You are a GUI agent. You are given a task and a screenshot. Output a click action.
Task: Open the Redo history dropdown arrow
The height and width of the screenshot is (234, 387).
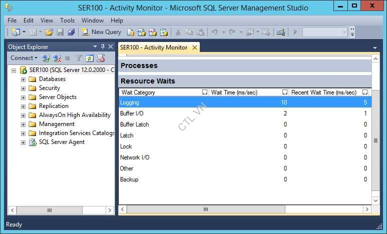(241, 32)
